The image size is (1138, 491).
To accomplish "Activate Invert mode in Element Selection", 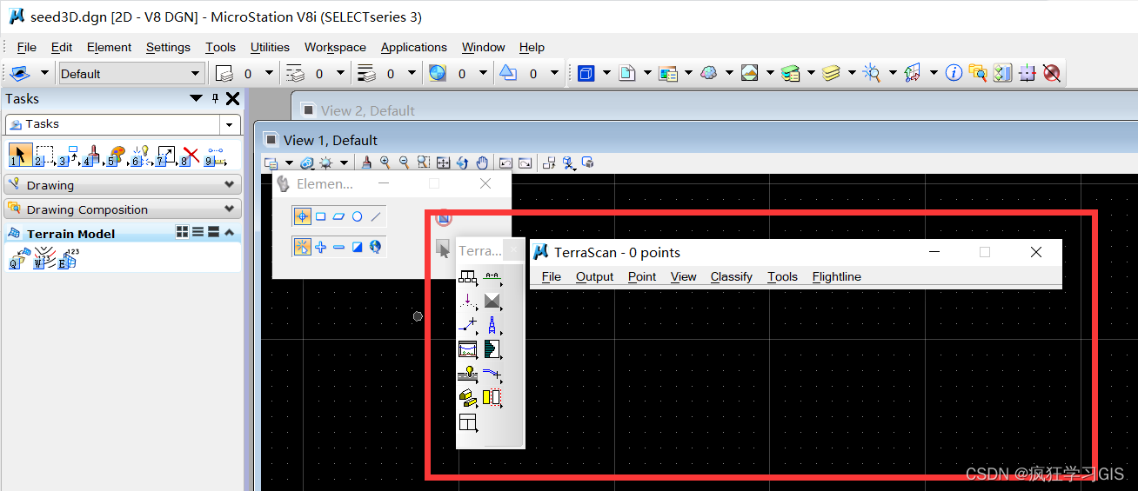I will coord(358,247).
